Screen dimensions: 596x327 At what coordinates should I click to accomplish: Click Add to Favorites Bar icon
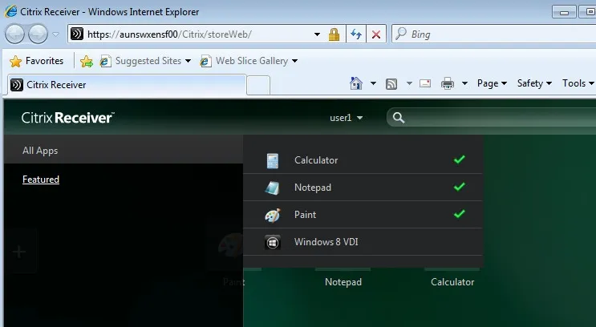tap(87, 61)
